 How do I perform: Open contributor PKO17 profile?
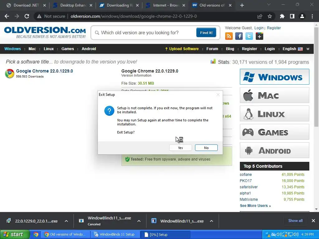245,181
